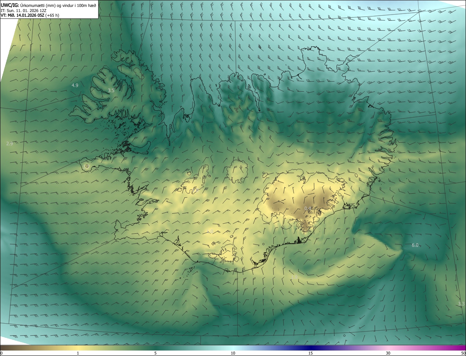Click the 10 tick on the color scale
The height and width of the screenshot is (356, 466).
coord(233,353)
